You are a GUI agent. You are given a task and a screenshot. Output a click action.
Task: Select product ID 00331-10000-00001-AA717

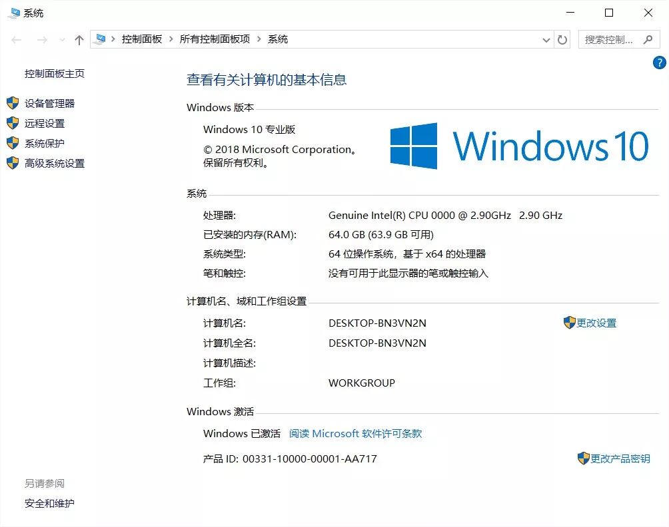(x=310, y=459)
